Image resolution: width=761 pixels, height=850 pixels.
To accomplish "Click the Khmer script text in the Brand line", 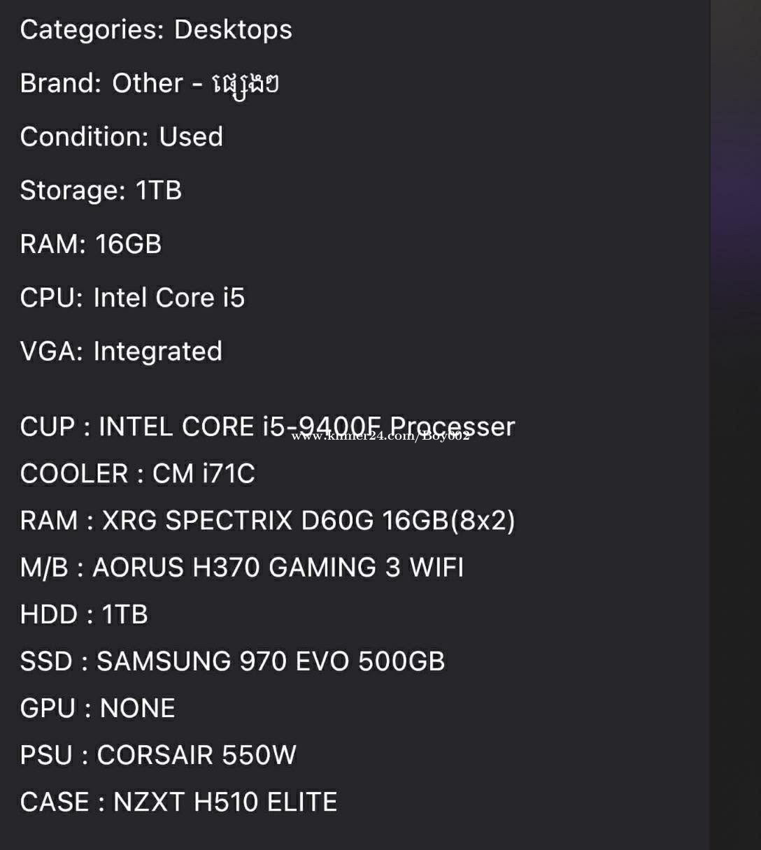I will 246,85.
